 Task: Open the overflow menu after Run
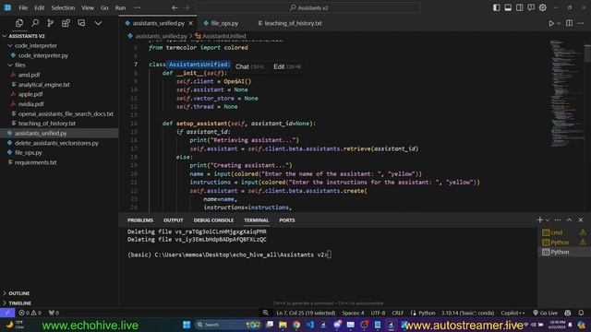point(138,7)
